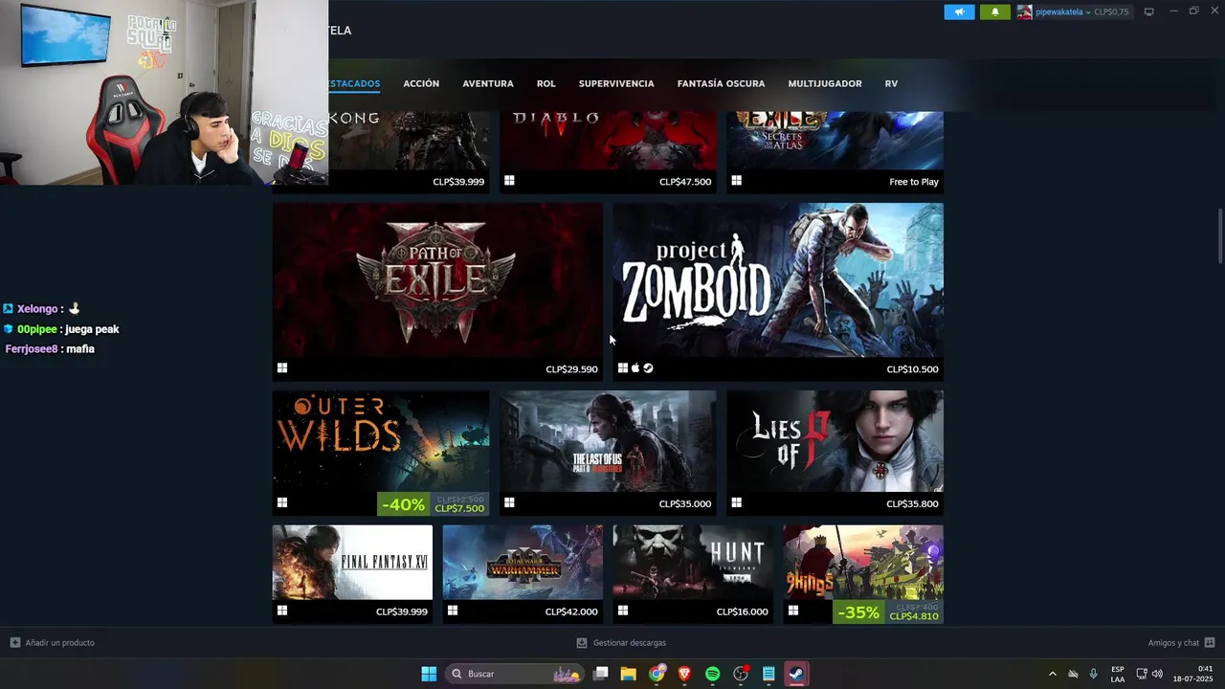1225x689 pixels.
Task: Click the Windows icon on Project Zomboid
Action: pyautogui.click(x=623, y=368)
